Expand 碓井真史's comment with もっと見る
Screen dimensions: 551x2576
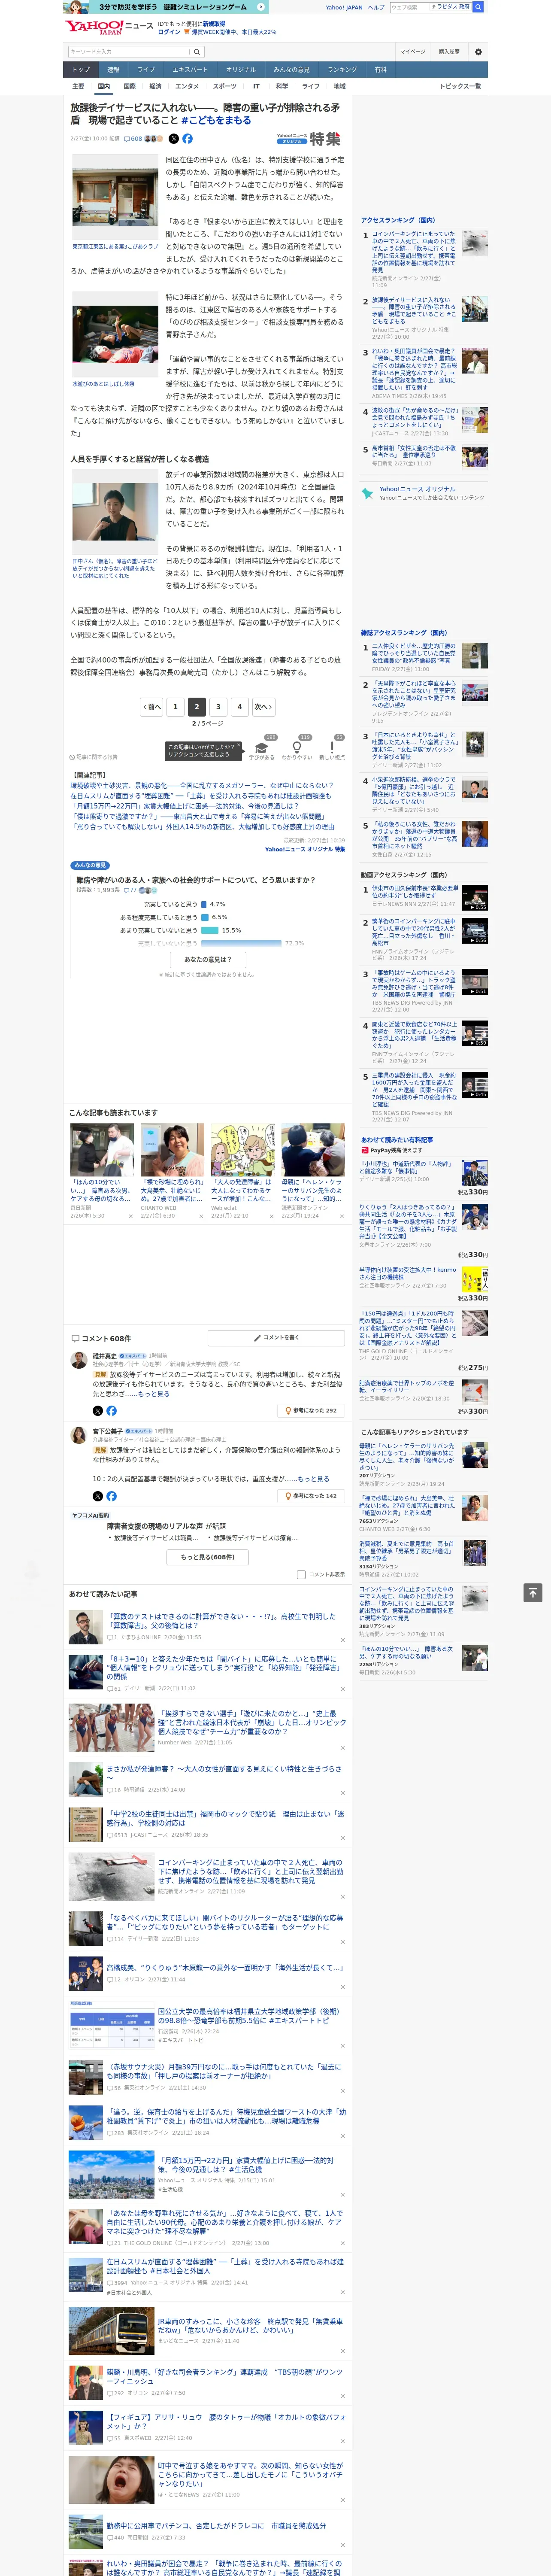[x=154, y=1394]
